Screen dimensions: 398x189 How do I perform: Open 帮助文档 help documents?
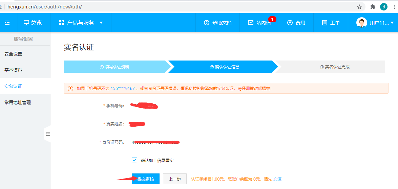218,23
